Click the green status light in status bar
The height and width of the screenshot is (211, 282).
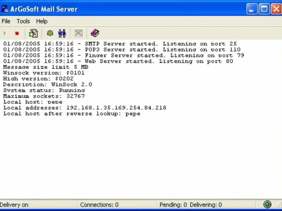[267, 204]
